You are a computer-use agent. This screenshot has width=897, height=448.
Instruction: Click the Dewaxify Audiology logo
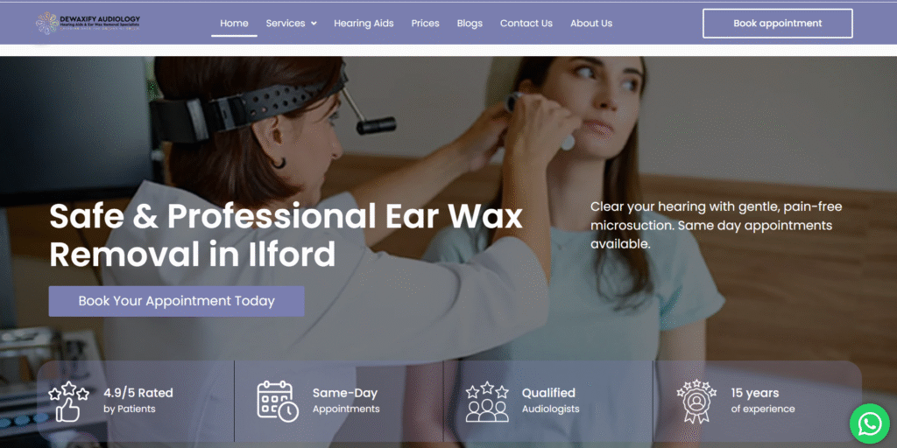(88, 23)
